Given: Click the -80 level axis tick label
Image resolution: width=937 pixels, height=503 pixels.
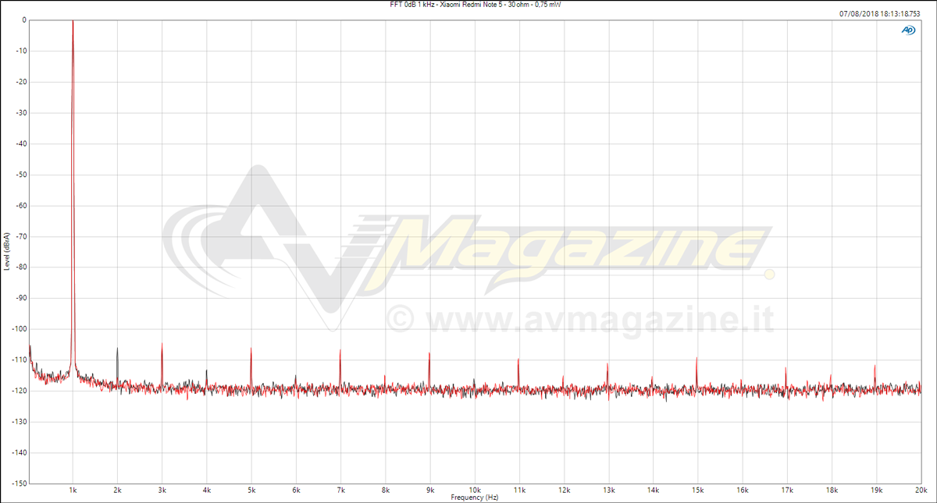Looking at the screenshot, I should [x=21, y=267].
